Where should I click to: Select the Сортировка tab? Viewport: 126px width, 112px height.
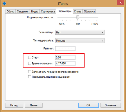click(48, 12)
